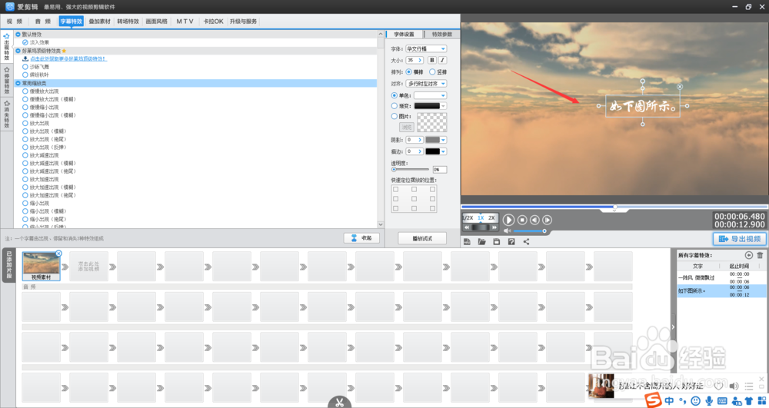Collapse the 常用缩放类 category
Screen dimensions: 769x408
coord(18,83)
